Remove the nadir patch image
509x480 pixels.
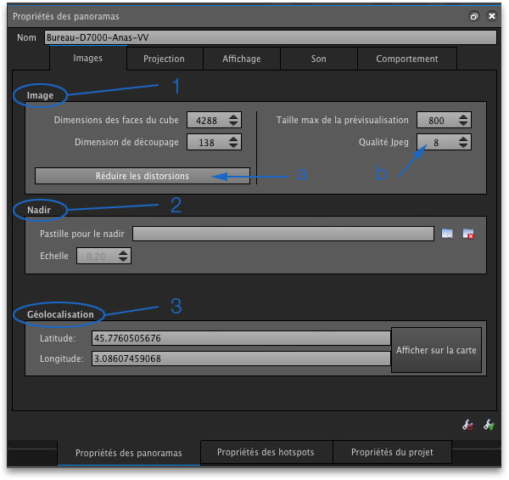(x=468, y=234)
